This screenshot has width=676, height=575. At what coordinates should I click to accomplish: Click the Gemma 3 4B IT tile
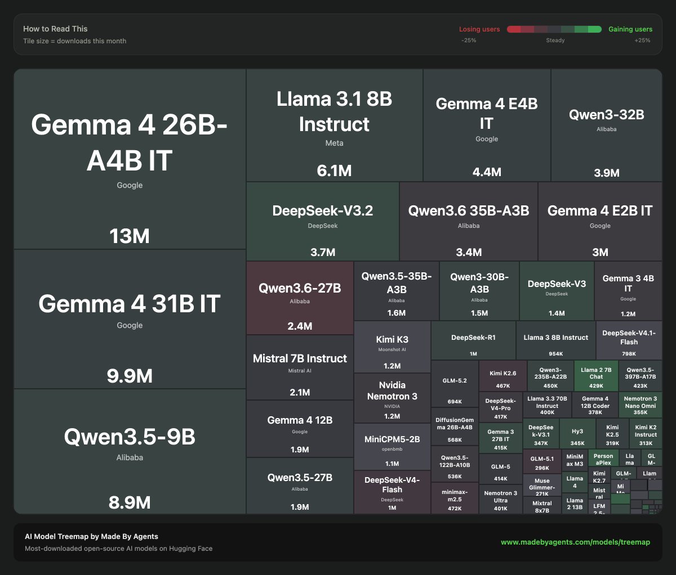[x=628, y=291]
